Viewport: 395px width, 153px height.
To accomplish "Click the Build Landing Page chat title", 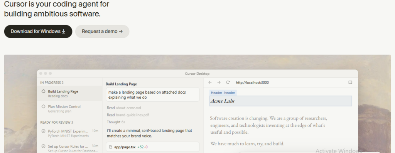I will coord(121,84).
